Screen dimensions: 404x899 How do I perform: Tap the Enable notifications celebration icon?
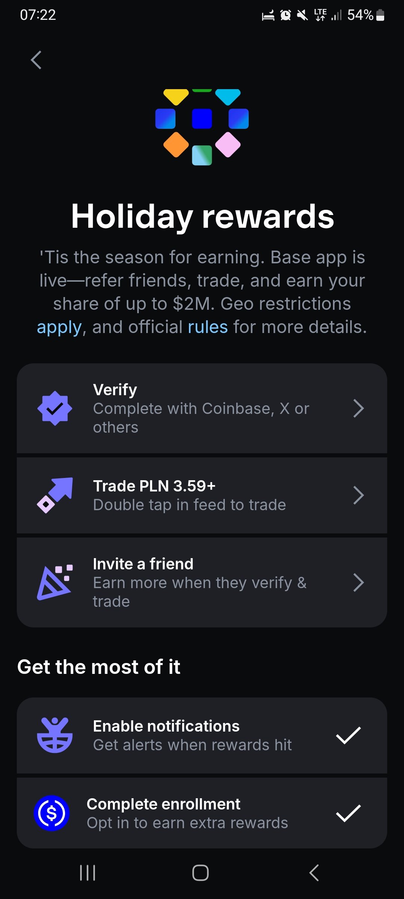tap(55, 735)
